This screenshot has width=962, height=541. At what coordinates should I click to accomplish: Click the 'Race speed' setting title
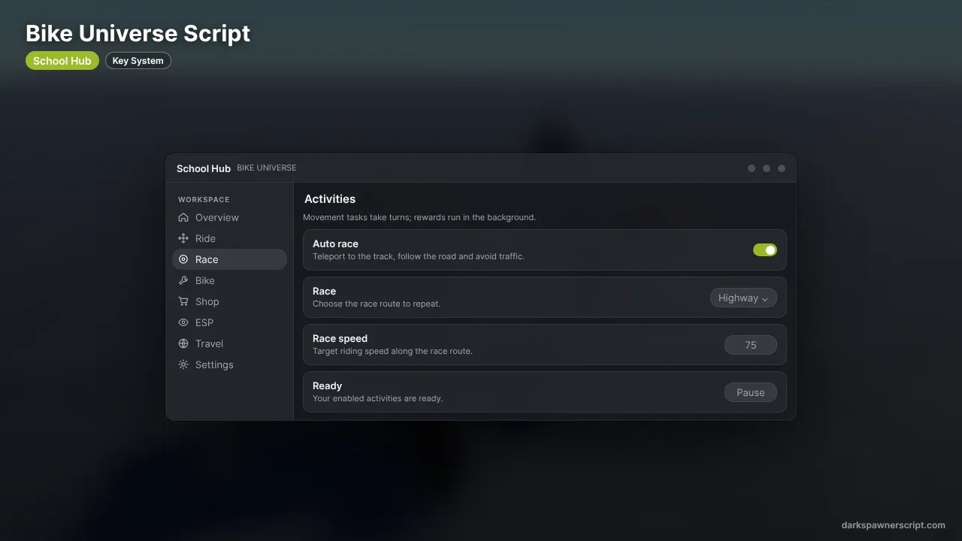[340, 338]
